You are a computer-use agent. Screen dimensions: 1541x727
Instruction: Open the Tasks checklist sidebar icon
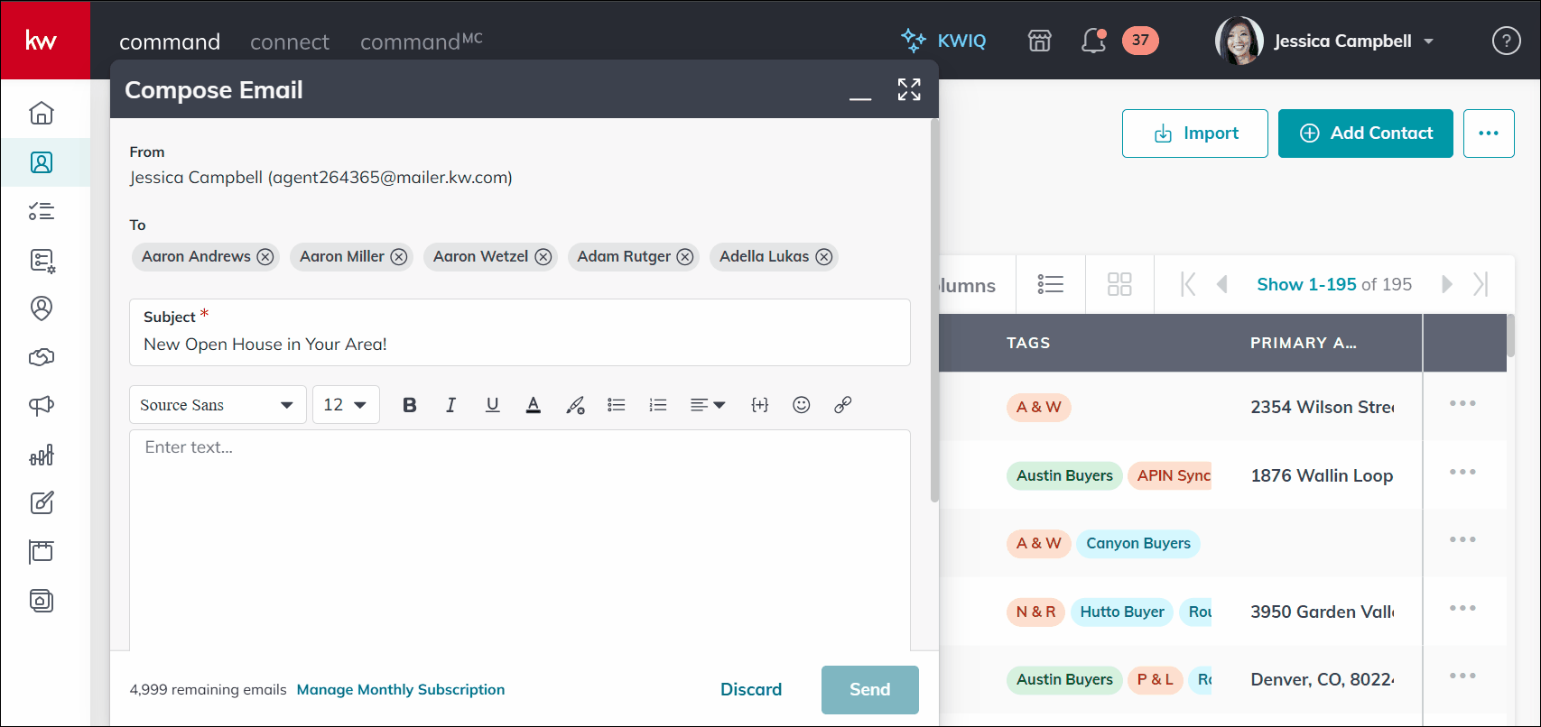pyautogui.click(x=42, y=211)
